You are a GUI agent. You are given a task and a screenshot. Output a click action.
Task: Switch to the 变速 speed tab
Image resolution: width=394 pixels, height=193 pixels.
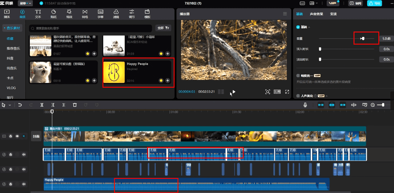coord(333,14)
